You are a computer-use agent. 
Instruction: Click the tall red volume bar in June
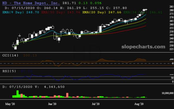click(x=67, y=95)
